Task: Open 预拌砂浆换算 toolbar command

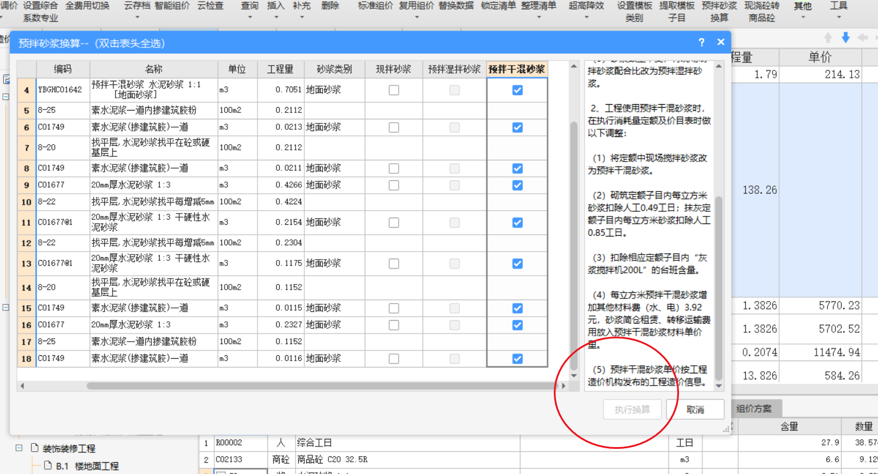Action: coord(719,12)
